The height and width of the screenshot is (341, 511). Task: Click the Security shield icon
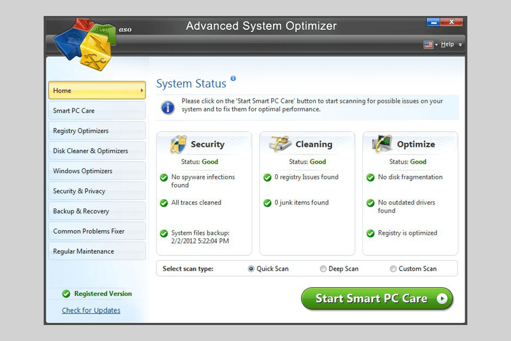click(178, 144)
